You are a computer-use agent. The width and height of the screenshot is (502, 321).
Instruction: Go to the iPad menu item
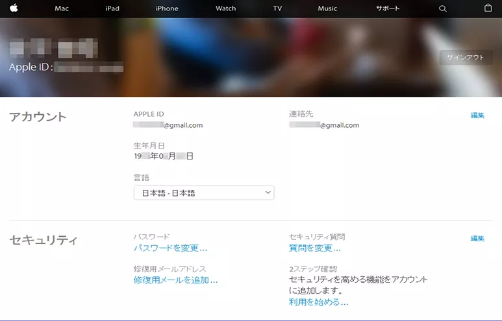(112, 8)
